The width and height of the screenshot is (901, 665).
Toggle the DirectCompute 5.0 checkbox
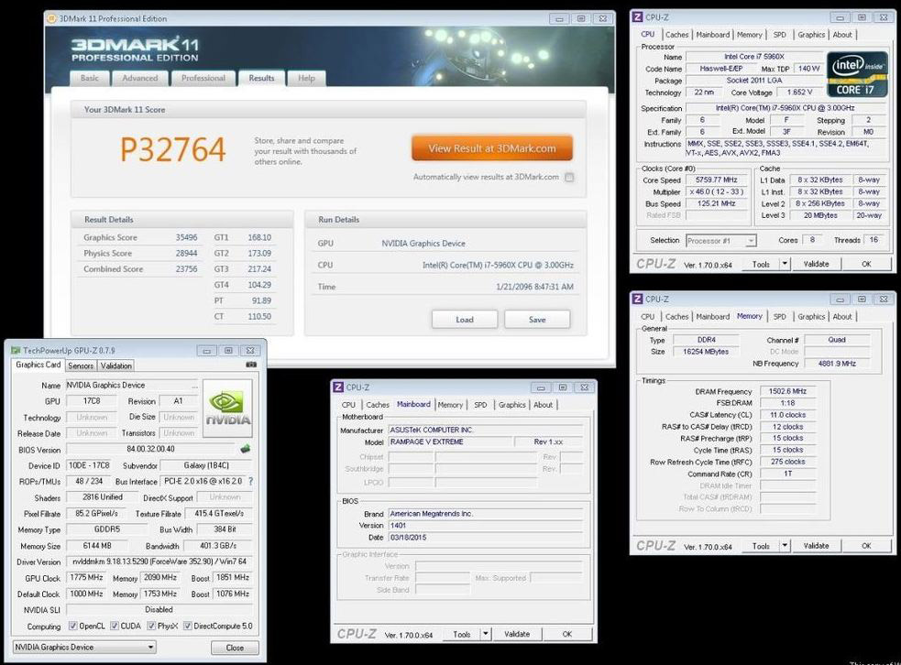[187, 626]
